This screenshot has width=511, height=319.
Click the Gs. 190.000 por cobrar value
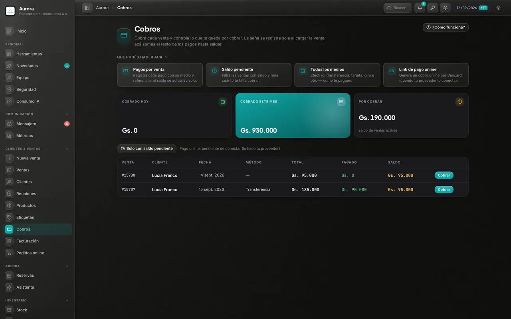377,118
